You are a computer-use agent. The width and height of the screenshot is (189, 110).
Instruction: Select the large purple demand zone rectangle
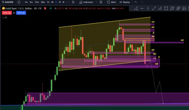point(109,98)
